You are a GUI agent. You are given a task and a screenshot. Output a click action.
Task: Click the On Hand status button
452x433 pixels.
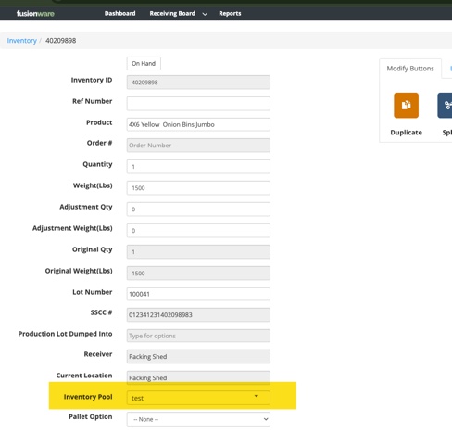pos(144,63)
